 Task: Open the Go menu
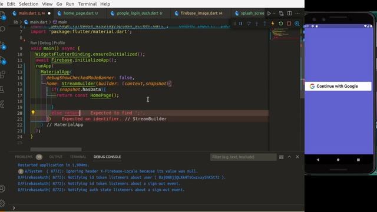[59, 4]
